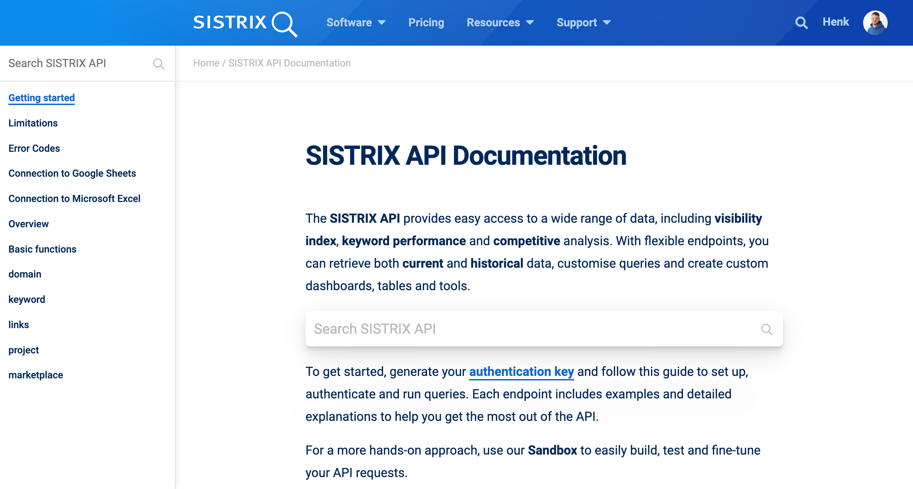Open Connection to Google Sheets page

[x=72, y=174]
